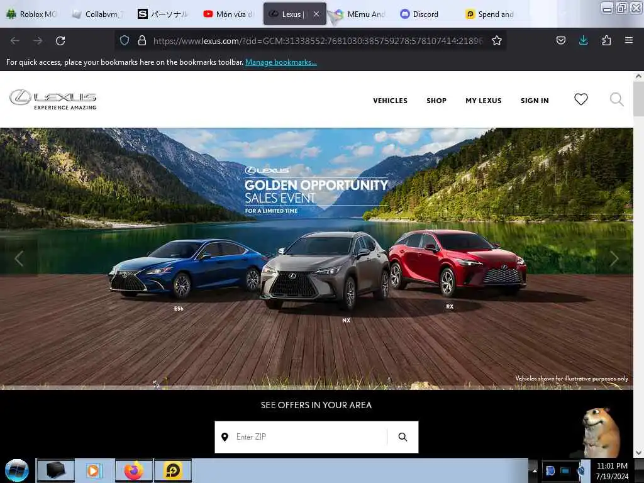Show next slide with right carousel arrow
Image resolution: width=644 pixels, height=483 pixels.
(x=614, y=258)
